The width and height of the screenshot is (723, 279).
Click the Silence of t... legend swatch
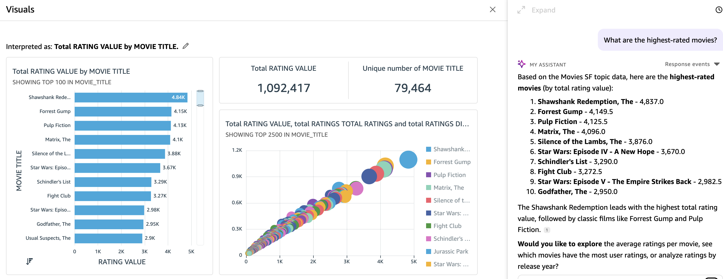[428, 200]
